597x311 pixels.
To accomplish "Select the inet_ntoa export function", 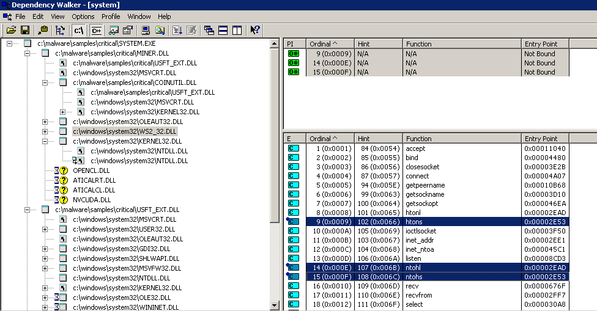I will [x=420, y=249].
